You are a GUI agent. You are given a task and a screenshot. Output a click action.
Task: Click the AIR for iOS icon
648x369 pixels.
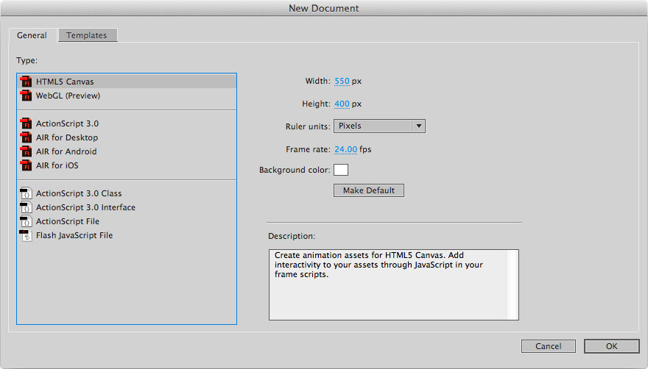pos(26,165)
